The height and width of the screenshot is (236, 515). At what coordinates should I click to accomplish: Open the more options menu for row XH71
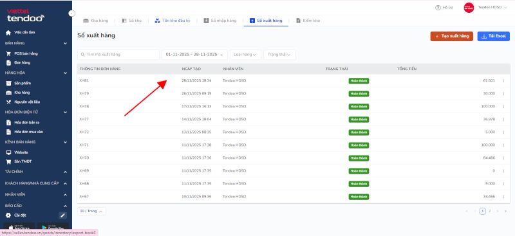(x=503, y=145)
